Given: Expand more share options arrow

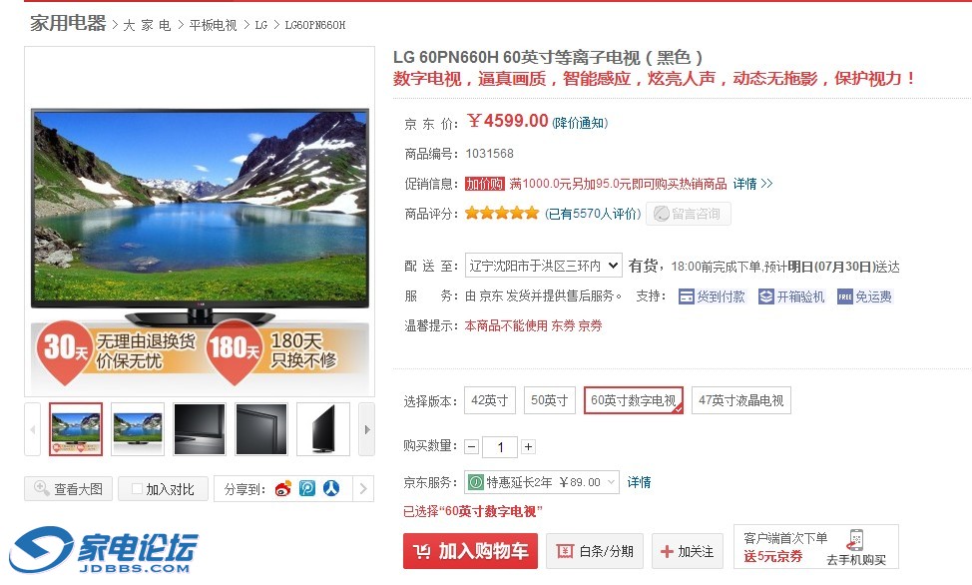Looking at the screenshot, I should (363, 489).
